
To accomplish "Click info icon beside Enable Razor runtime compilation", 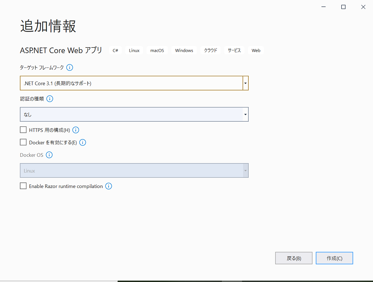I will pos(109,186).
